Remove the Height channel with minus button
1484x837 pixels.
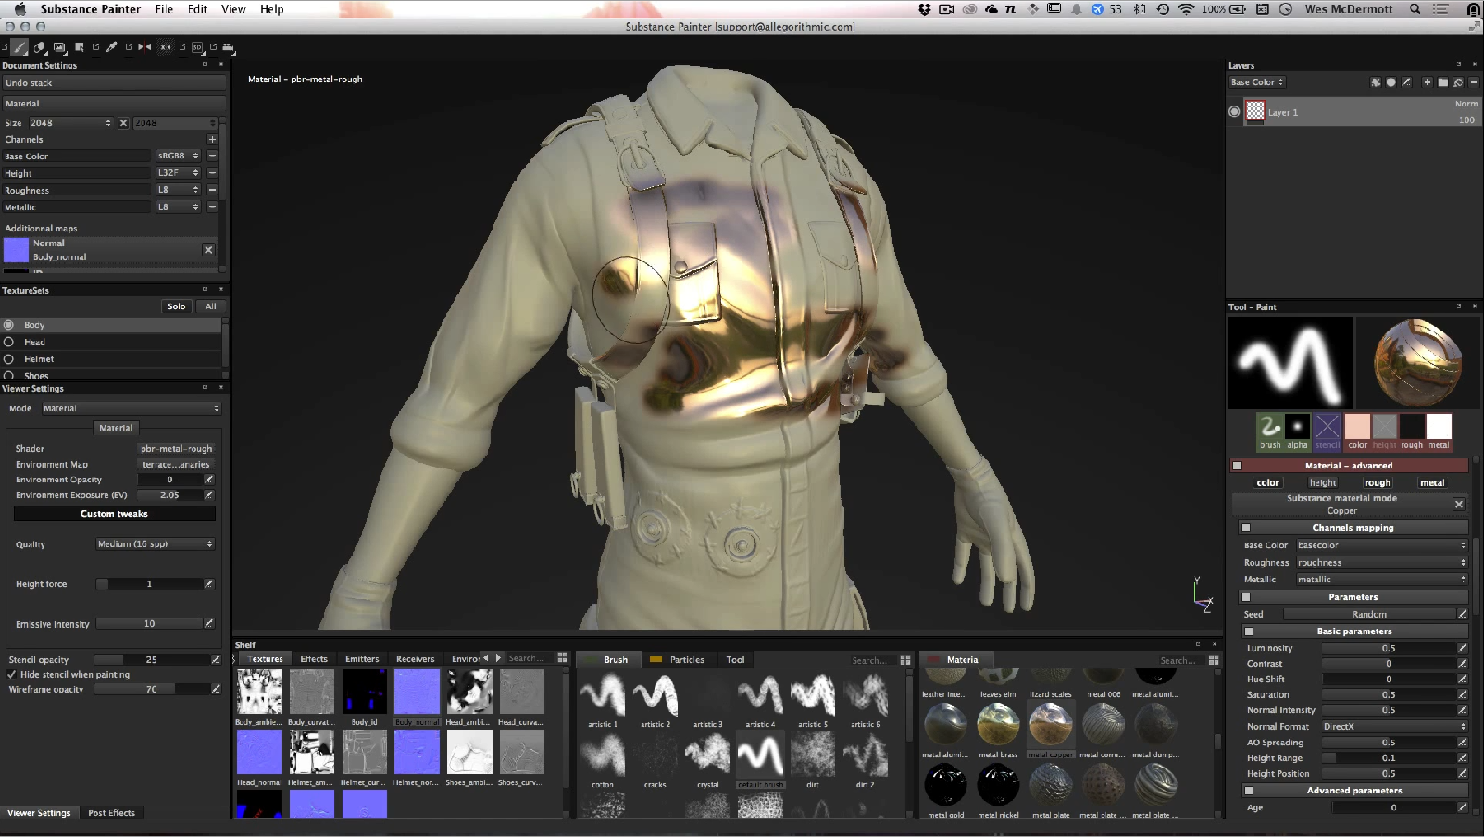click(212, 173)
